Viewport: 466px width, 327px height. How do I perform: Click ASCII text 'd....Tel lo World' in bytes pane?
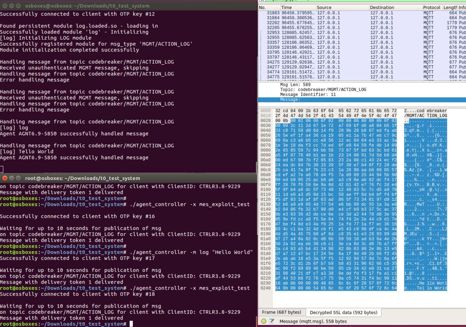click(425, 288)
